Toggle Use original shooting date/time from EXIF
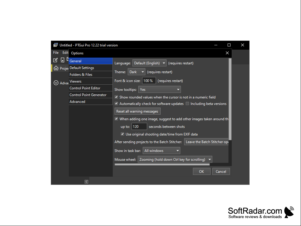This screenshot has width=301, height=226. pos(122,134)
